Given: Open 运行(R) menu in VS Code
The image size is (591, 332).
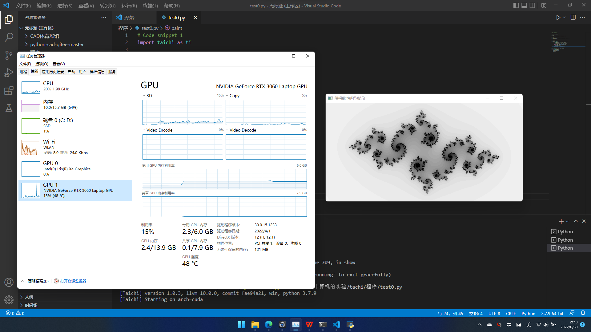Looking at the screenshot, I should click(129, 6).
